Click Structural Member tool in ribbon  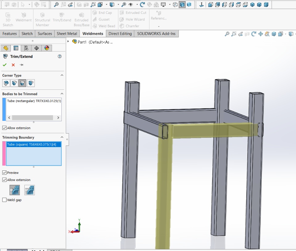click(42, 19)
